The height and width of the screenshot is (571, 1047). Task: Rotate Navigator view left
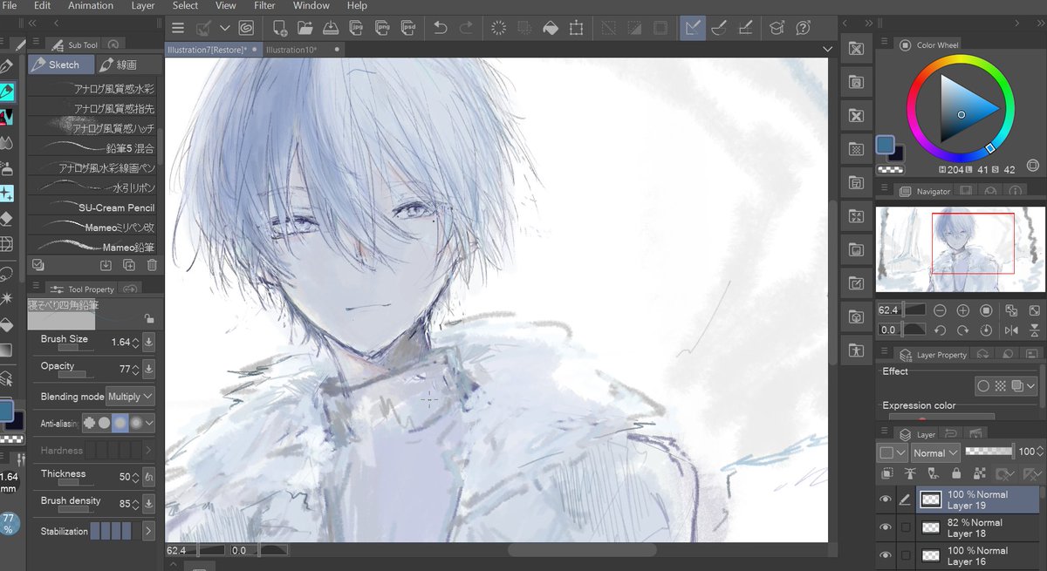point(940,330)
